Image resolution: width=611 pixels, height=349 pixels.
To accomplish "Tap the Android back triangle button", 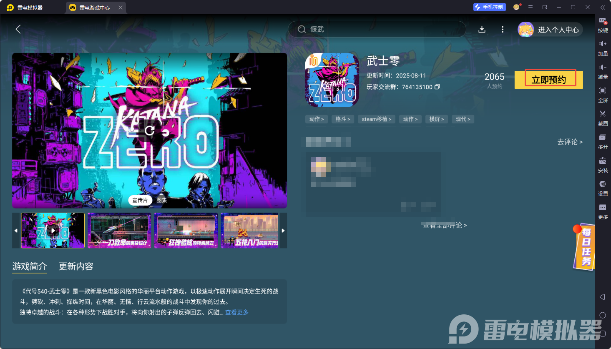I will (602, 297).
